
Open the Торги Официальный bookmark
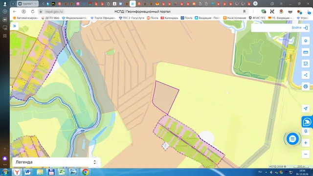tap(103, 18)
